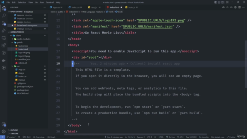Toggle the primary side bar layout icon
The height and width of the screenshot is (139, 247).
(215, 2)
